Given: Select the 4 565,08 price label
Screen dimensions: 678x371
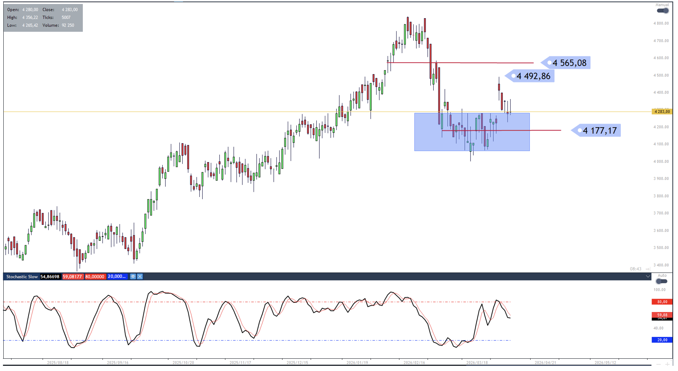Looking at the screenshot, I should click(x=569, y=63).
